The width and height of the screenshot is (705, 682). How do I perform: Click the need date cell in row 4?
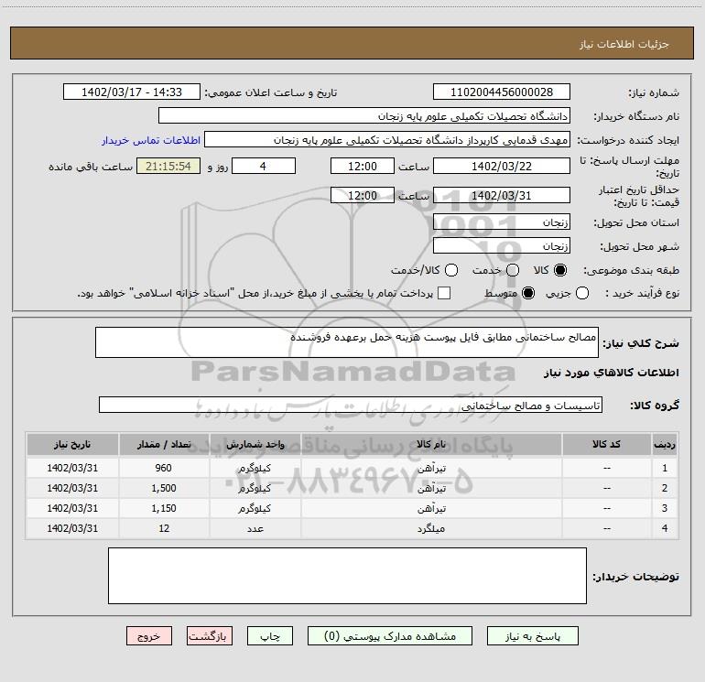[72, 529]
